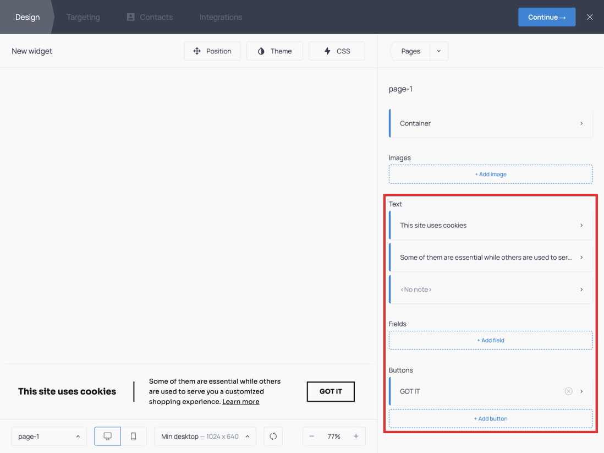This screenshot has height=453, width=604.
Task: Click the Contacts address book icon
Action: 130,17
